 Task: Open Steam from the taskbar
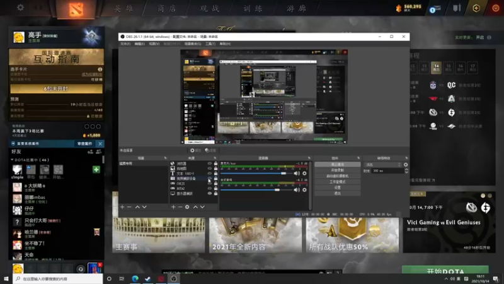148,278
